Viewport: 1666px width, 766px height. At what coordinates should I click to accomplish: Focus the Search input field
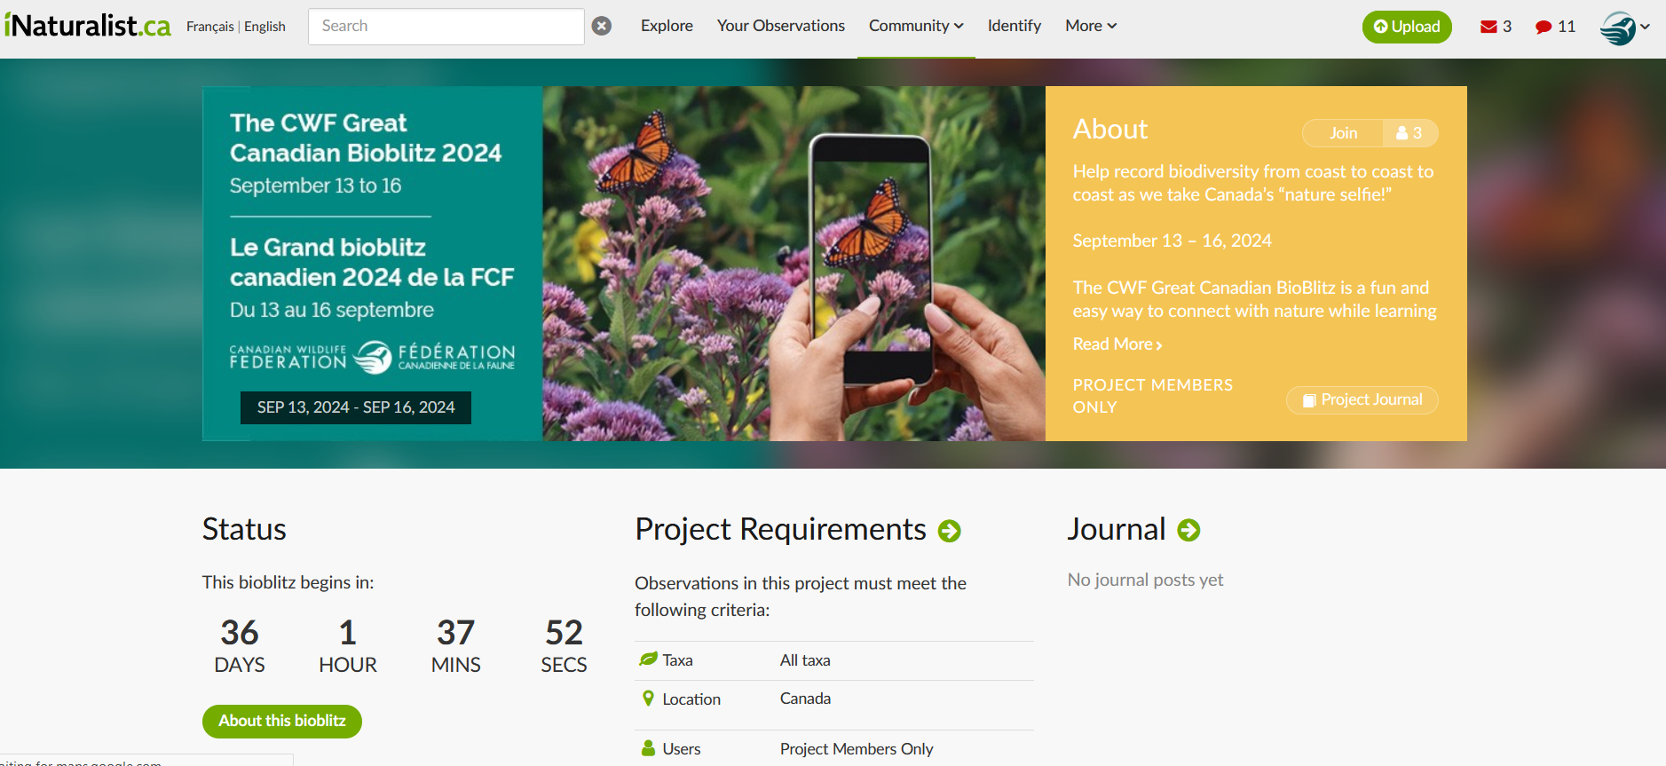446,26
